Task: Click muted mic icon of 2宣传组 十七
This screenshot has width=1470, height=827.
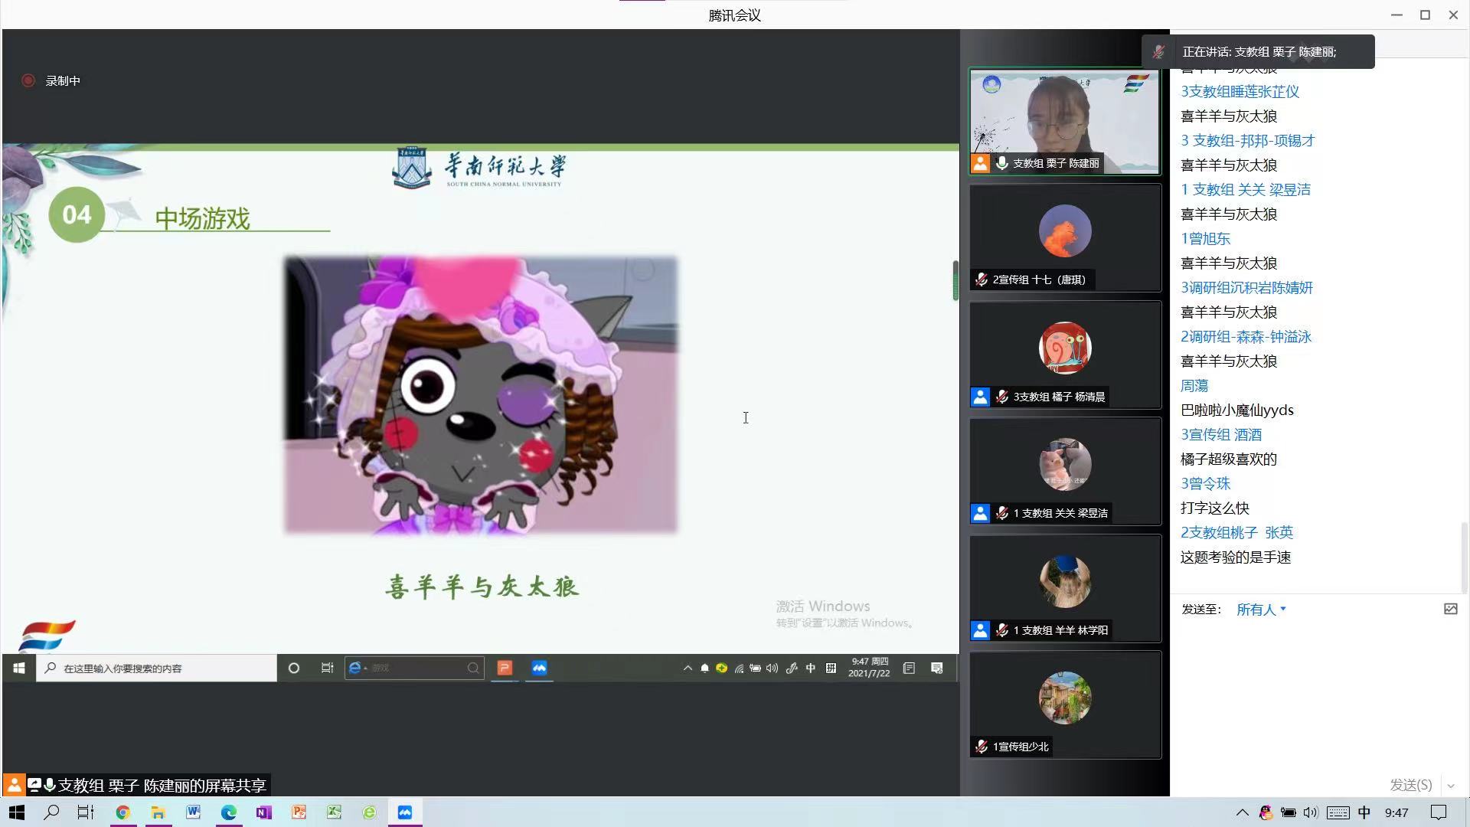Action: point(981,279)
